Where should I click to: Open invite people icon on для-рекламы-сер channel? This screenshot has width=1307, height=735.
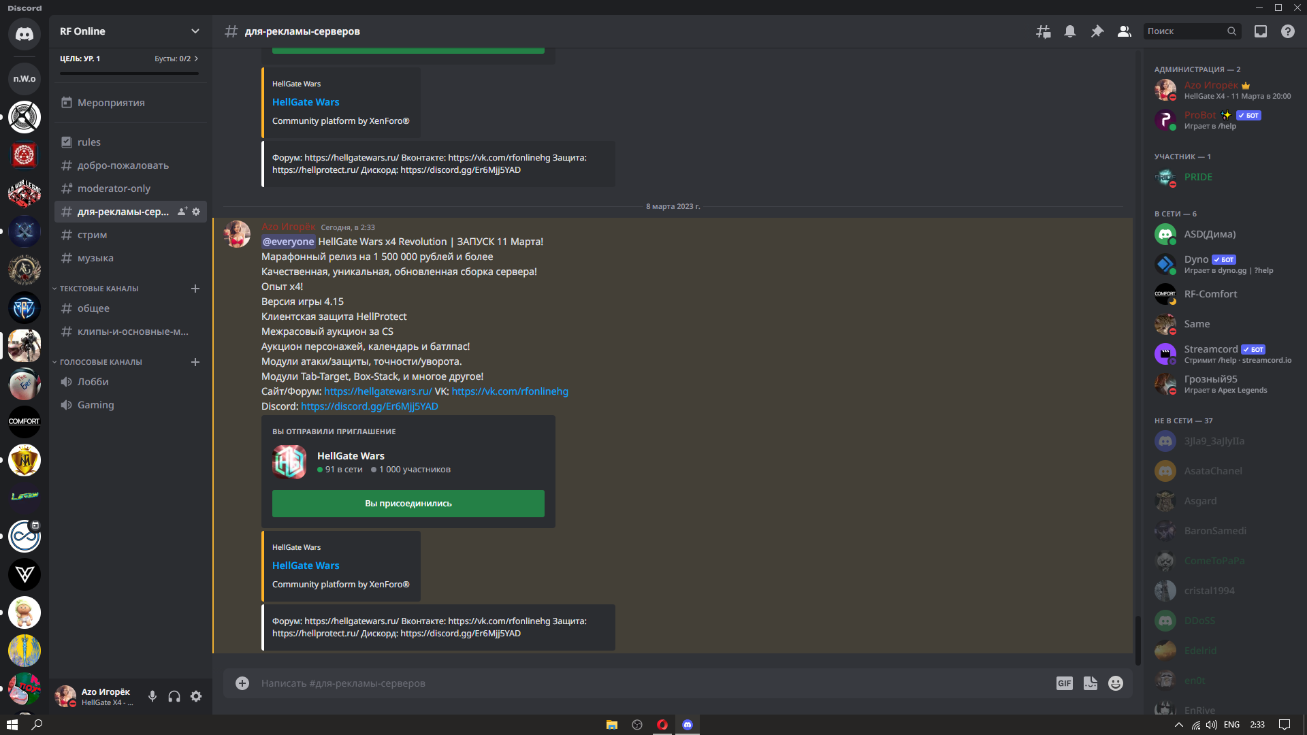[182, 212]
